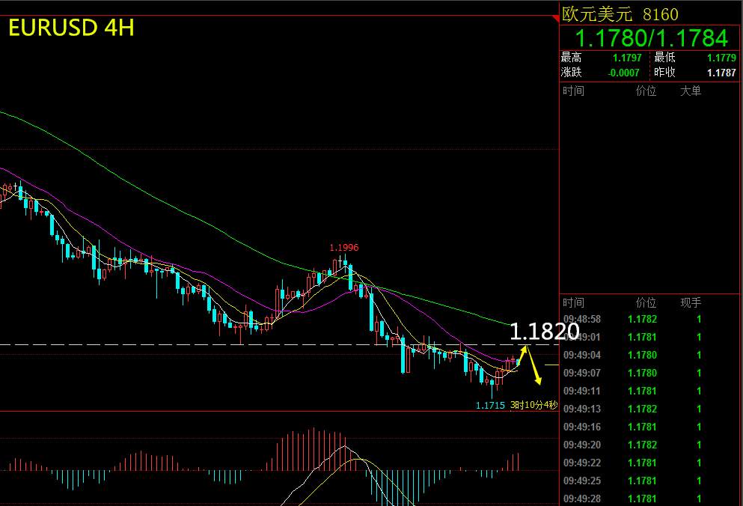Click the 1.1780/1.1784 bid/ask quote

tap(651, 38)
